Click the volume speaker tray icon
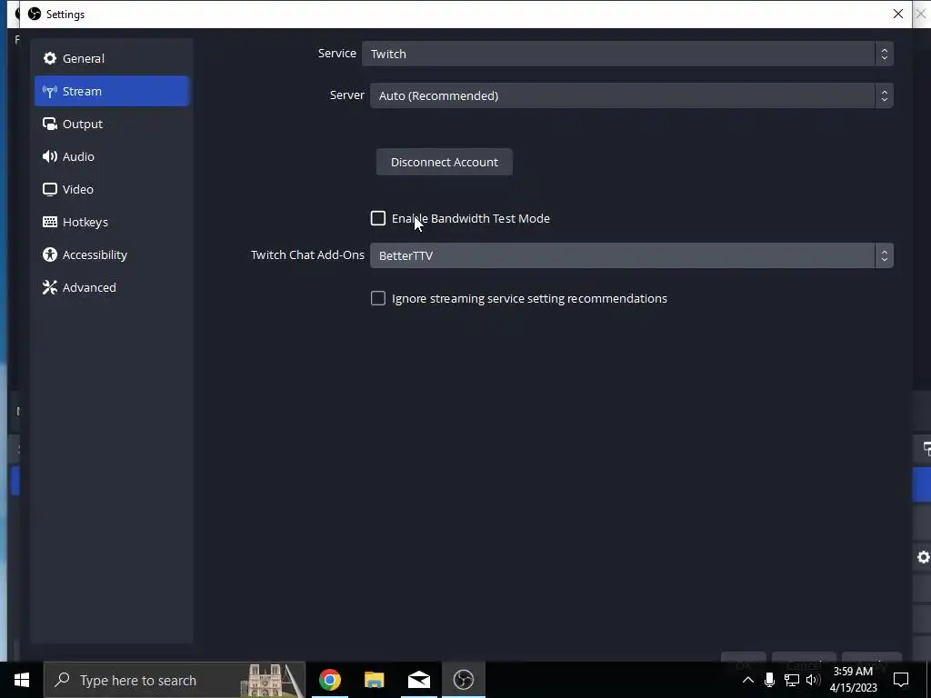931x698 pixels. pyautogui.click(x=813, y=680)
